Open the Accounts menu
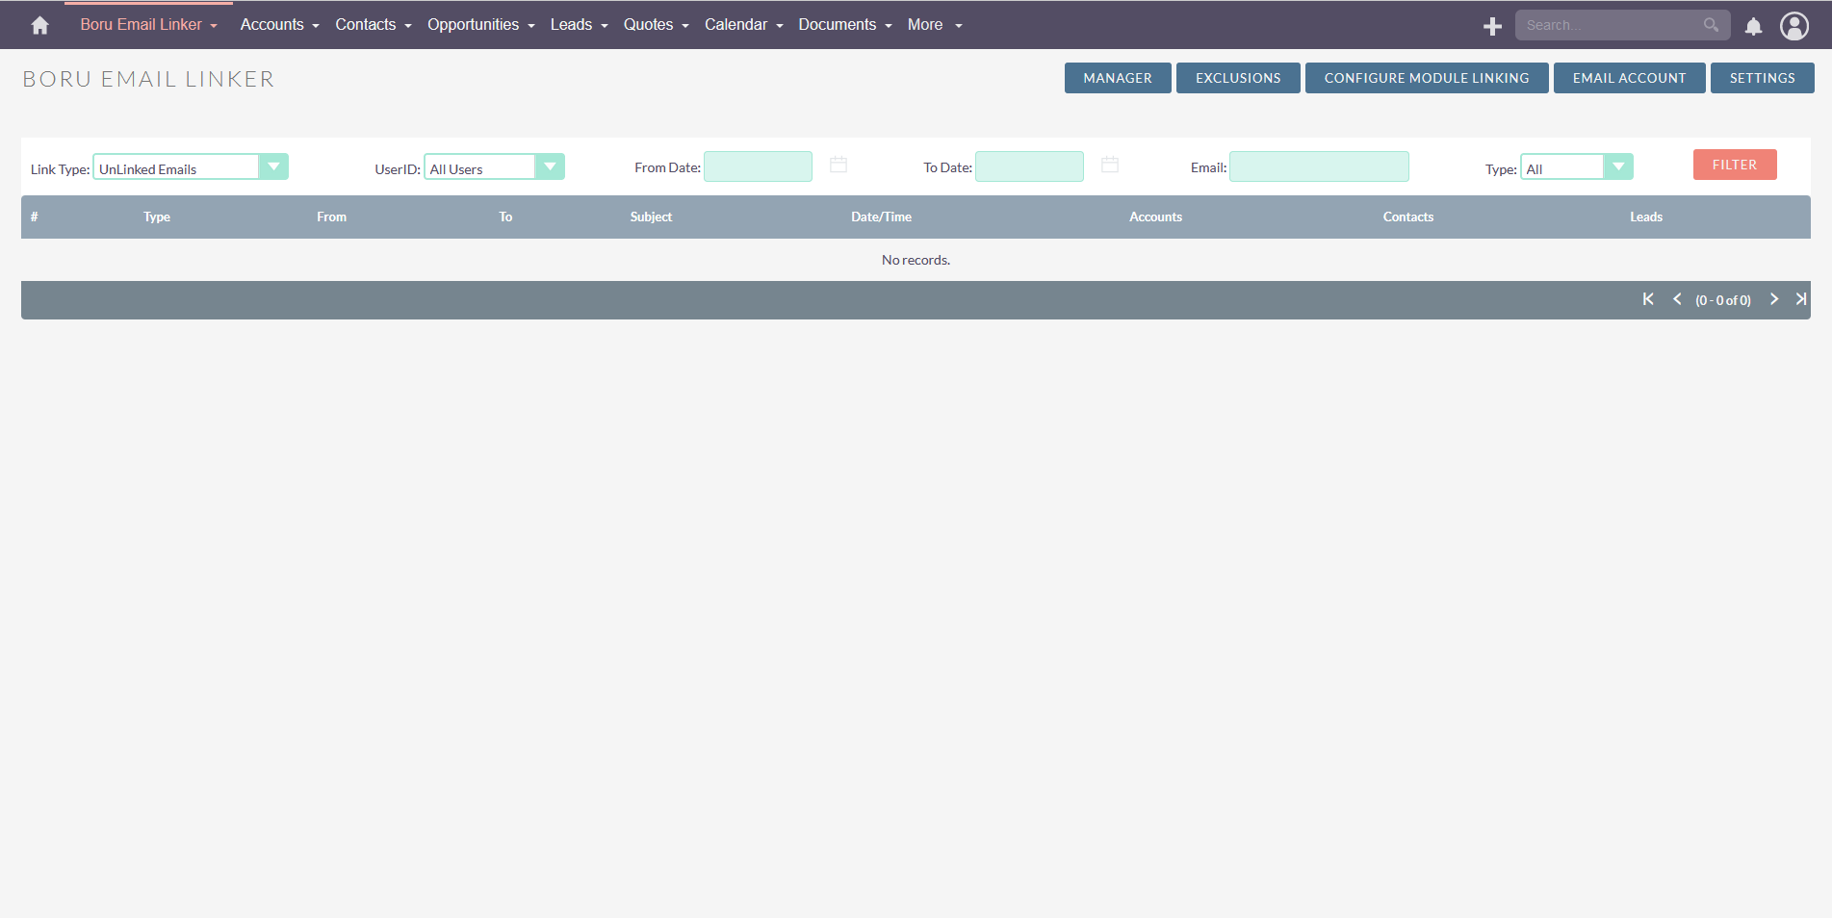Image resolution: width=1832 pixels, height=918 pixels. click(x=272, y=24)
